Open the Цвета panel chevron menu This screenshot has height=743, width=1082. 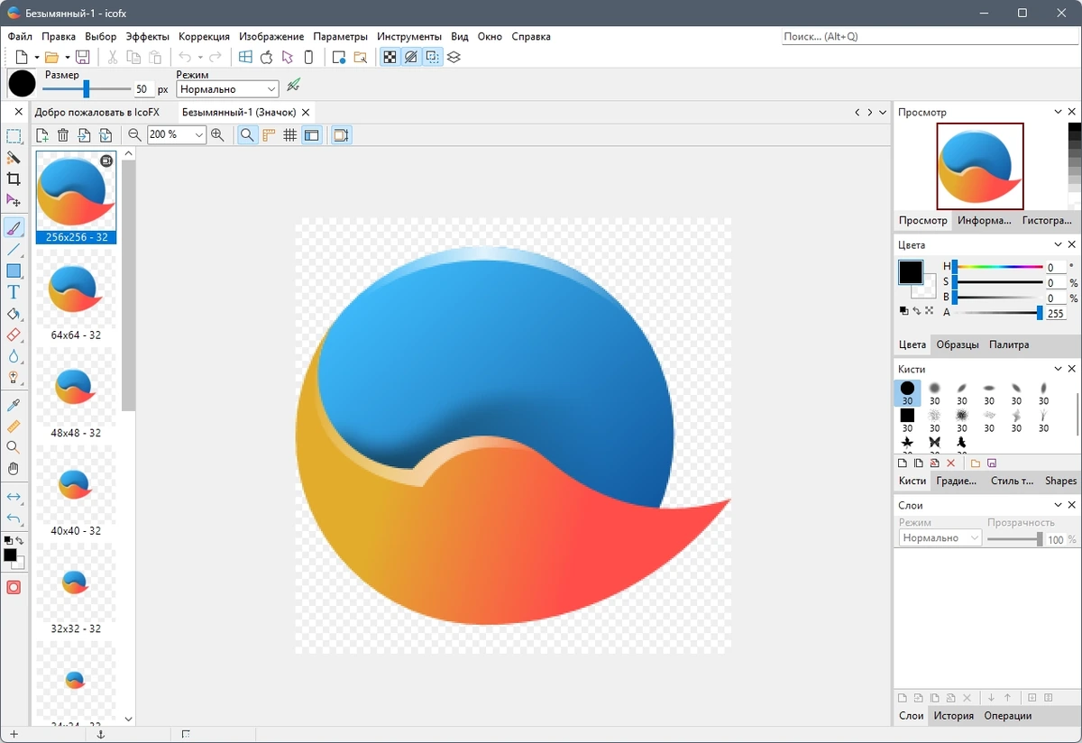1059,244
